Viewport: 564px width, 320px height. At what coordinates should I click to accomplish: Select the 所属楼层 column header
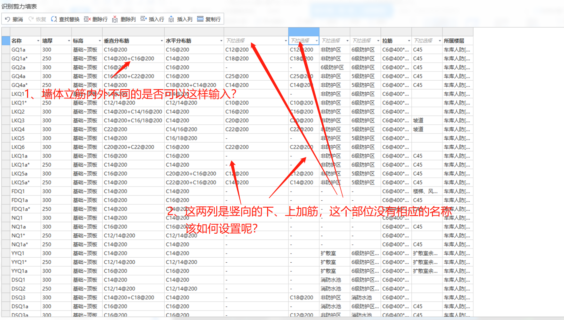click(x=458, y=41)
